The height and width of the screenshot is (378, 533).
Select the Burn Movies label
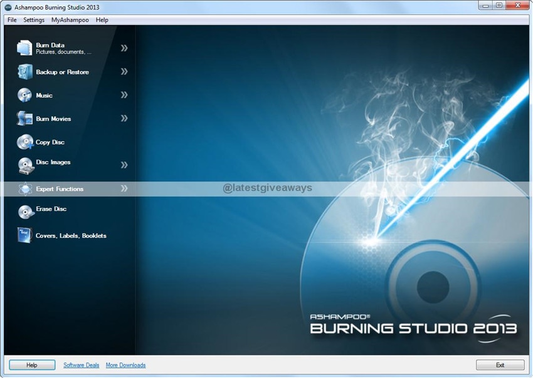pos(53,119)
